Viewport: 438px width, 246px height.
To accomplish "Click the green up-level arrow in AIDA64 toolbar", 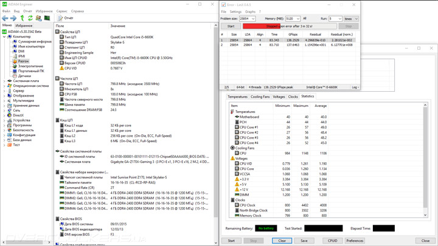I will 22,18.
